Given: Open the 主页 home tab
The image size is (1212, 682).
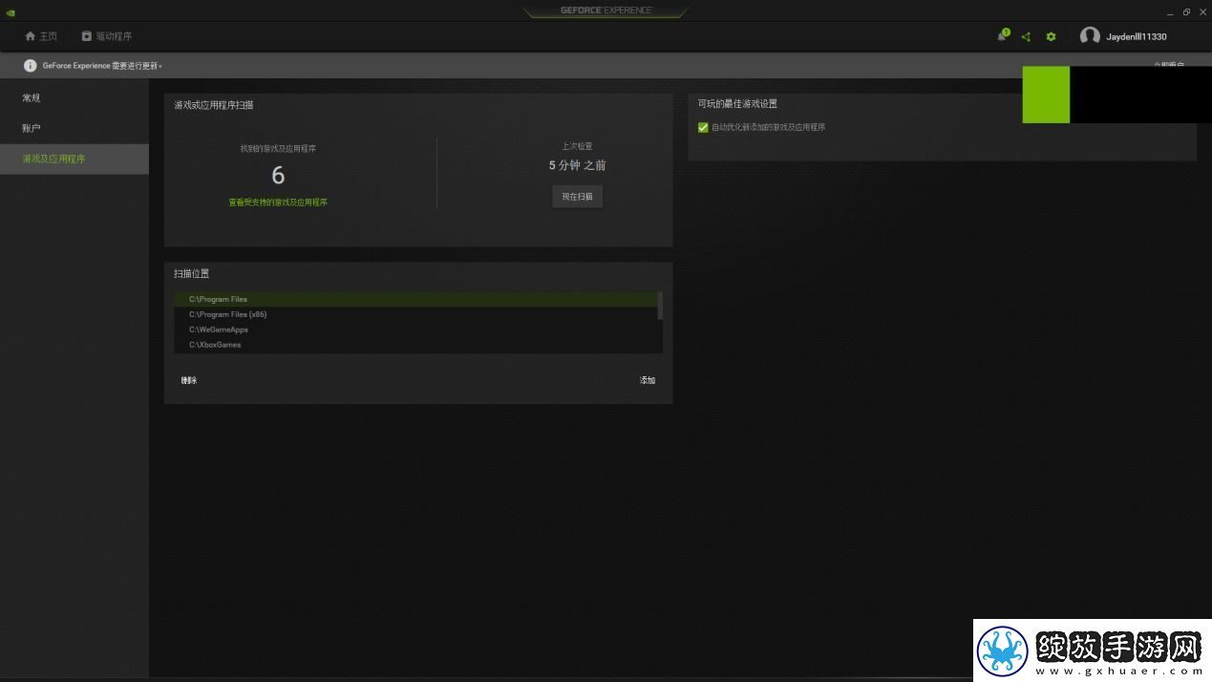Looking at the screenshot, I should point(41,36).
